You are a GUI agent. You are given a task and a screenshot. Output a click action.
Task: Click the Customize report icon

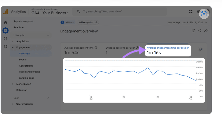[193, 30]
